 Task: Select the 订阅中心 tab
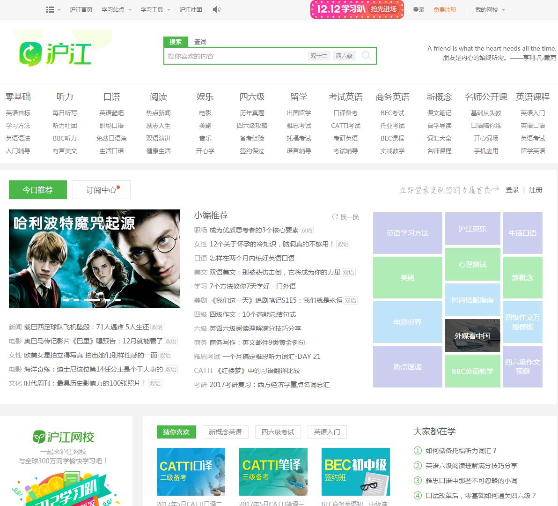tap(102, 190)
